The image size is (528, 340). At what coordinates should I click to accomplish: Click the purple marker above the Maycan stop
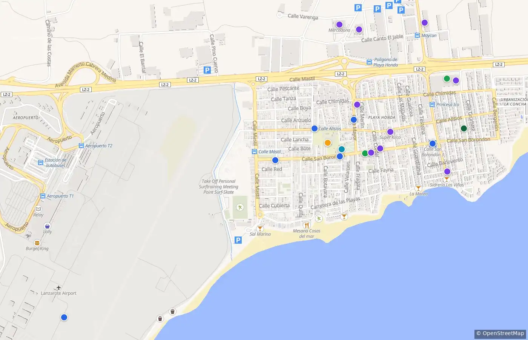(425, 23)
